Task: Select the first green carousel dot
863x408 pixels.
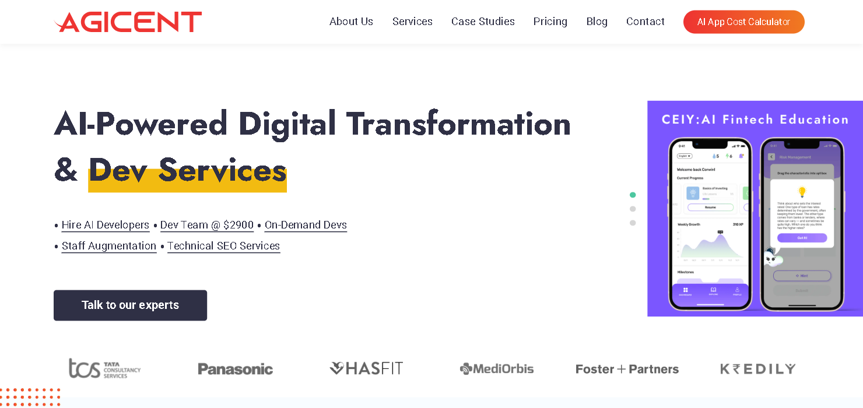Action: click(633, 195)
